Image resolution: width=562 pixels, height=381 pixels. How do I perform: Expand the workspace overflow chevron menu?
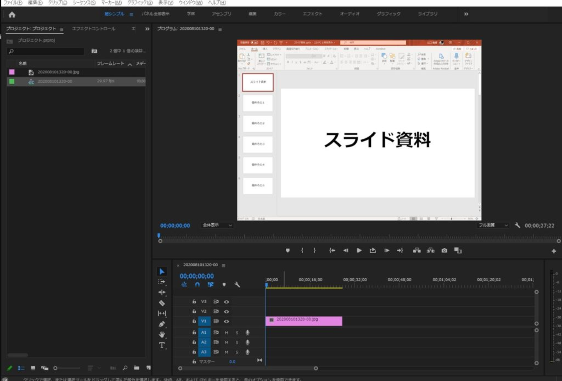point(466,14)
